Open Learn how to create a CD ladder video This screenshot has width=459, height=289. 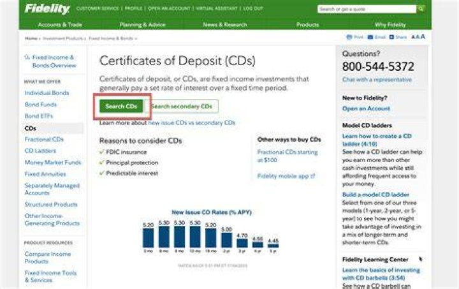[377, 140]
